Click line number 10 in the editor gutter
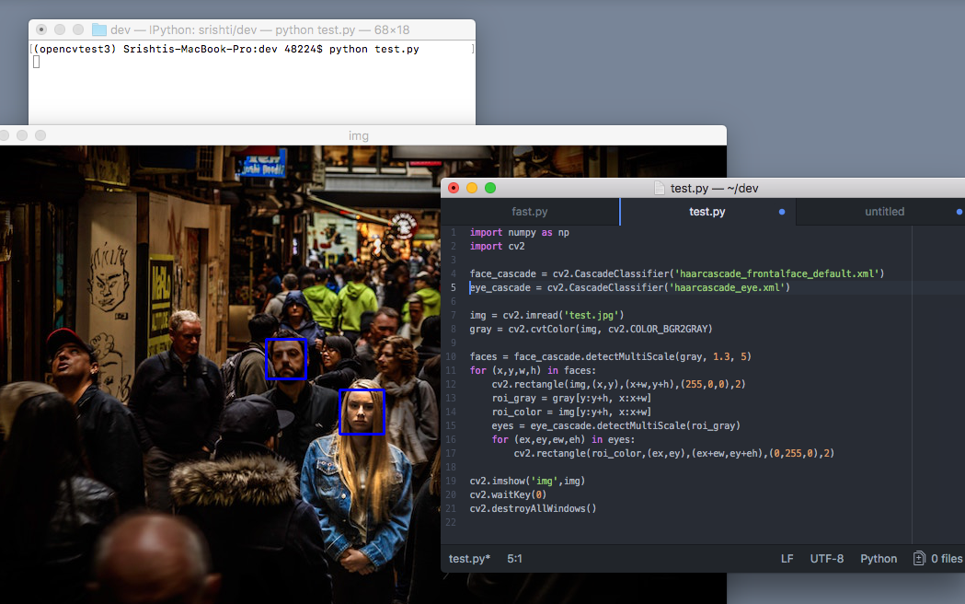 pos(451,355)
